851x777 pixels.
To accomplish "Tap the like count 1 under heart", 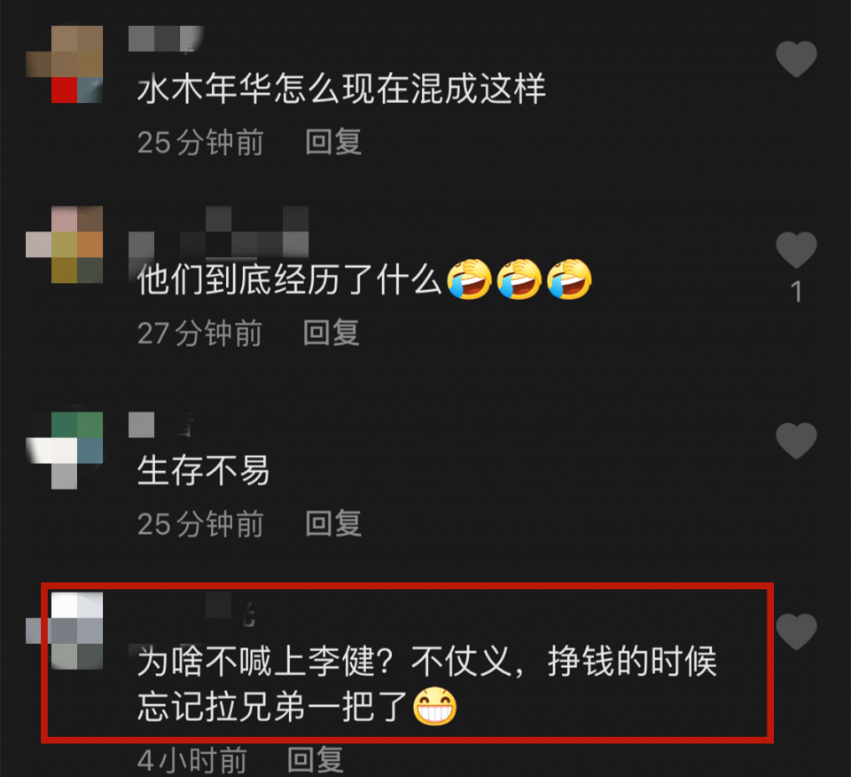I will (x=796, y=292).
